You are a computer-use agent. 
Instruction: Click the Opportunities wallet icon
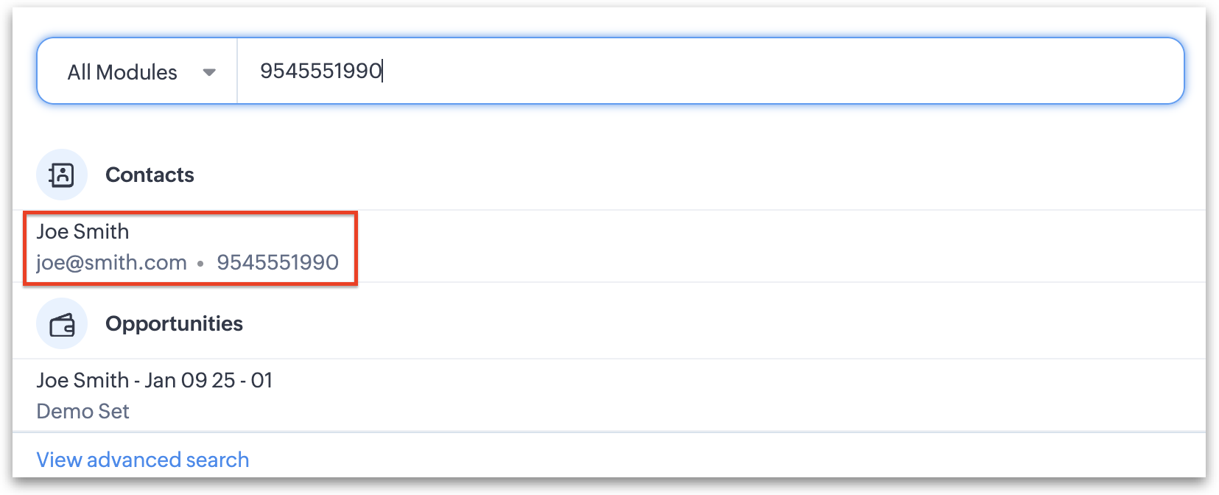62,323
